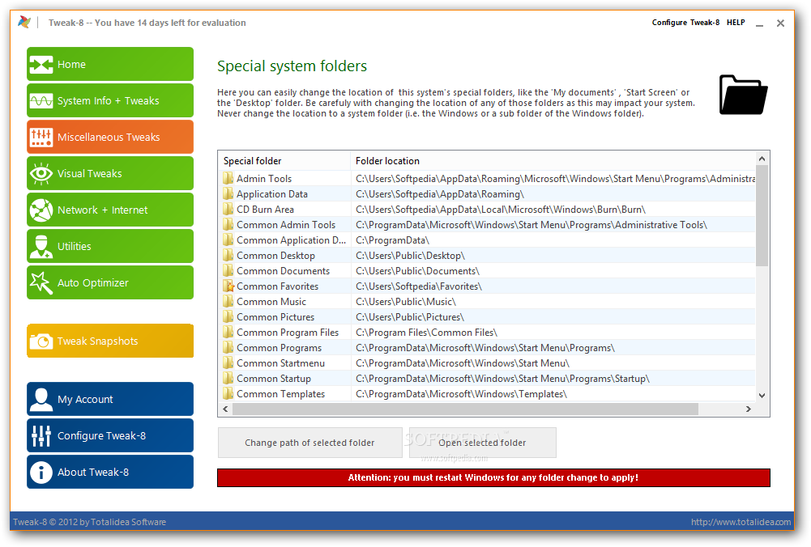This screenshot has height=547, width=811.
Task: Click path C:\Users\Public\Documents\
Action: [x=417, y=271]
